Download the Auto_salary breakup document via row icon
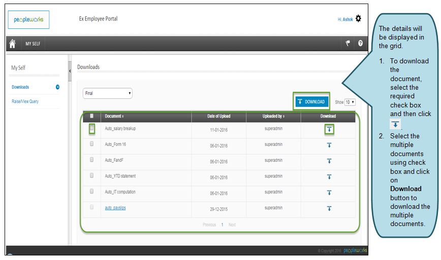Screen dimensions: 441x260 coord(329,129)
